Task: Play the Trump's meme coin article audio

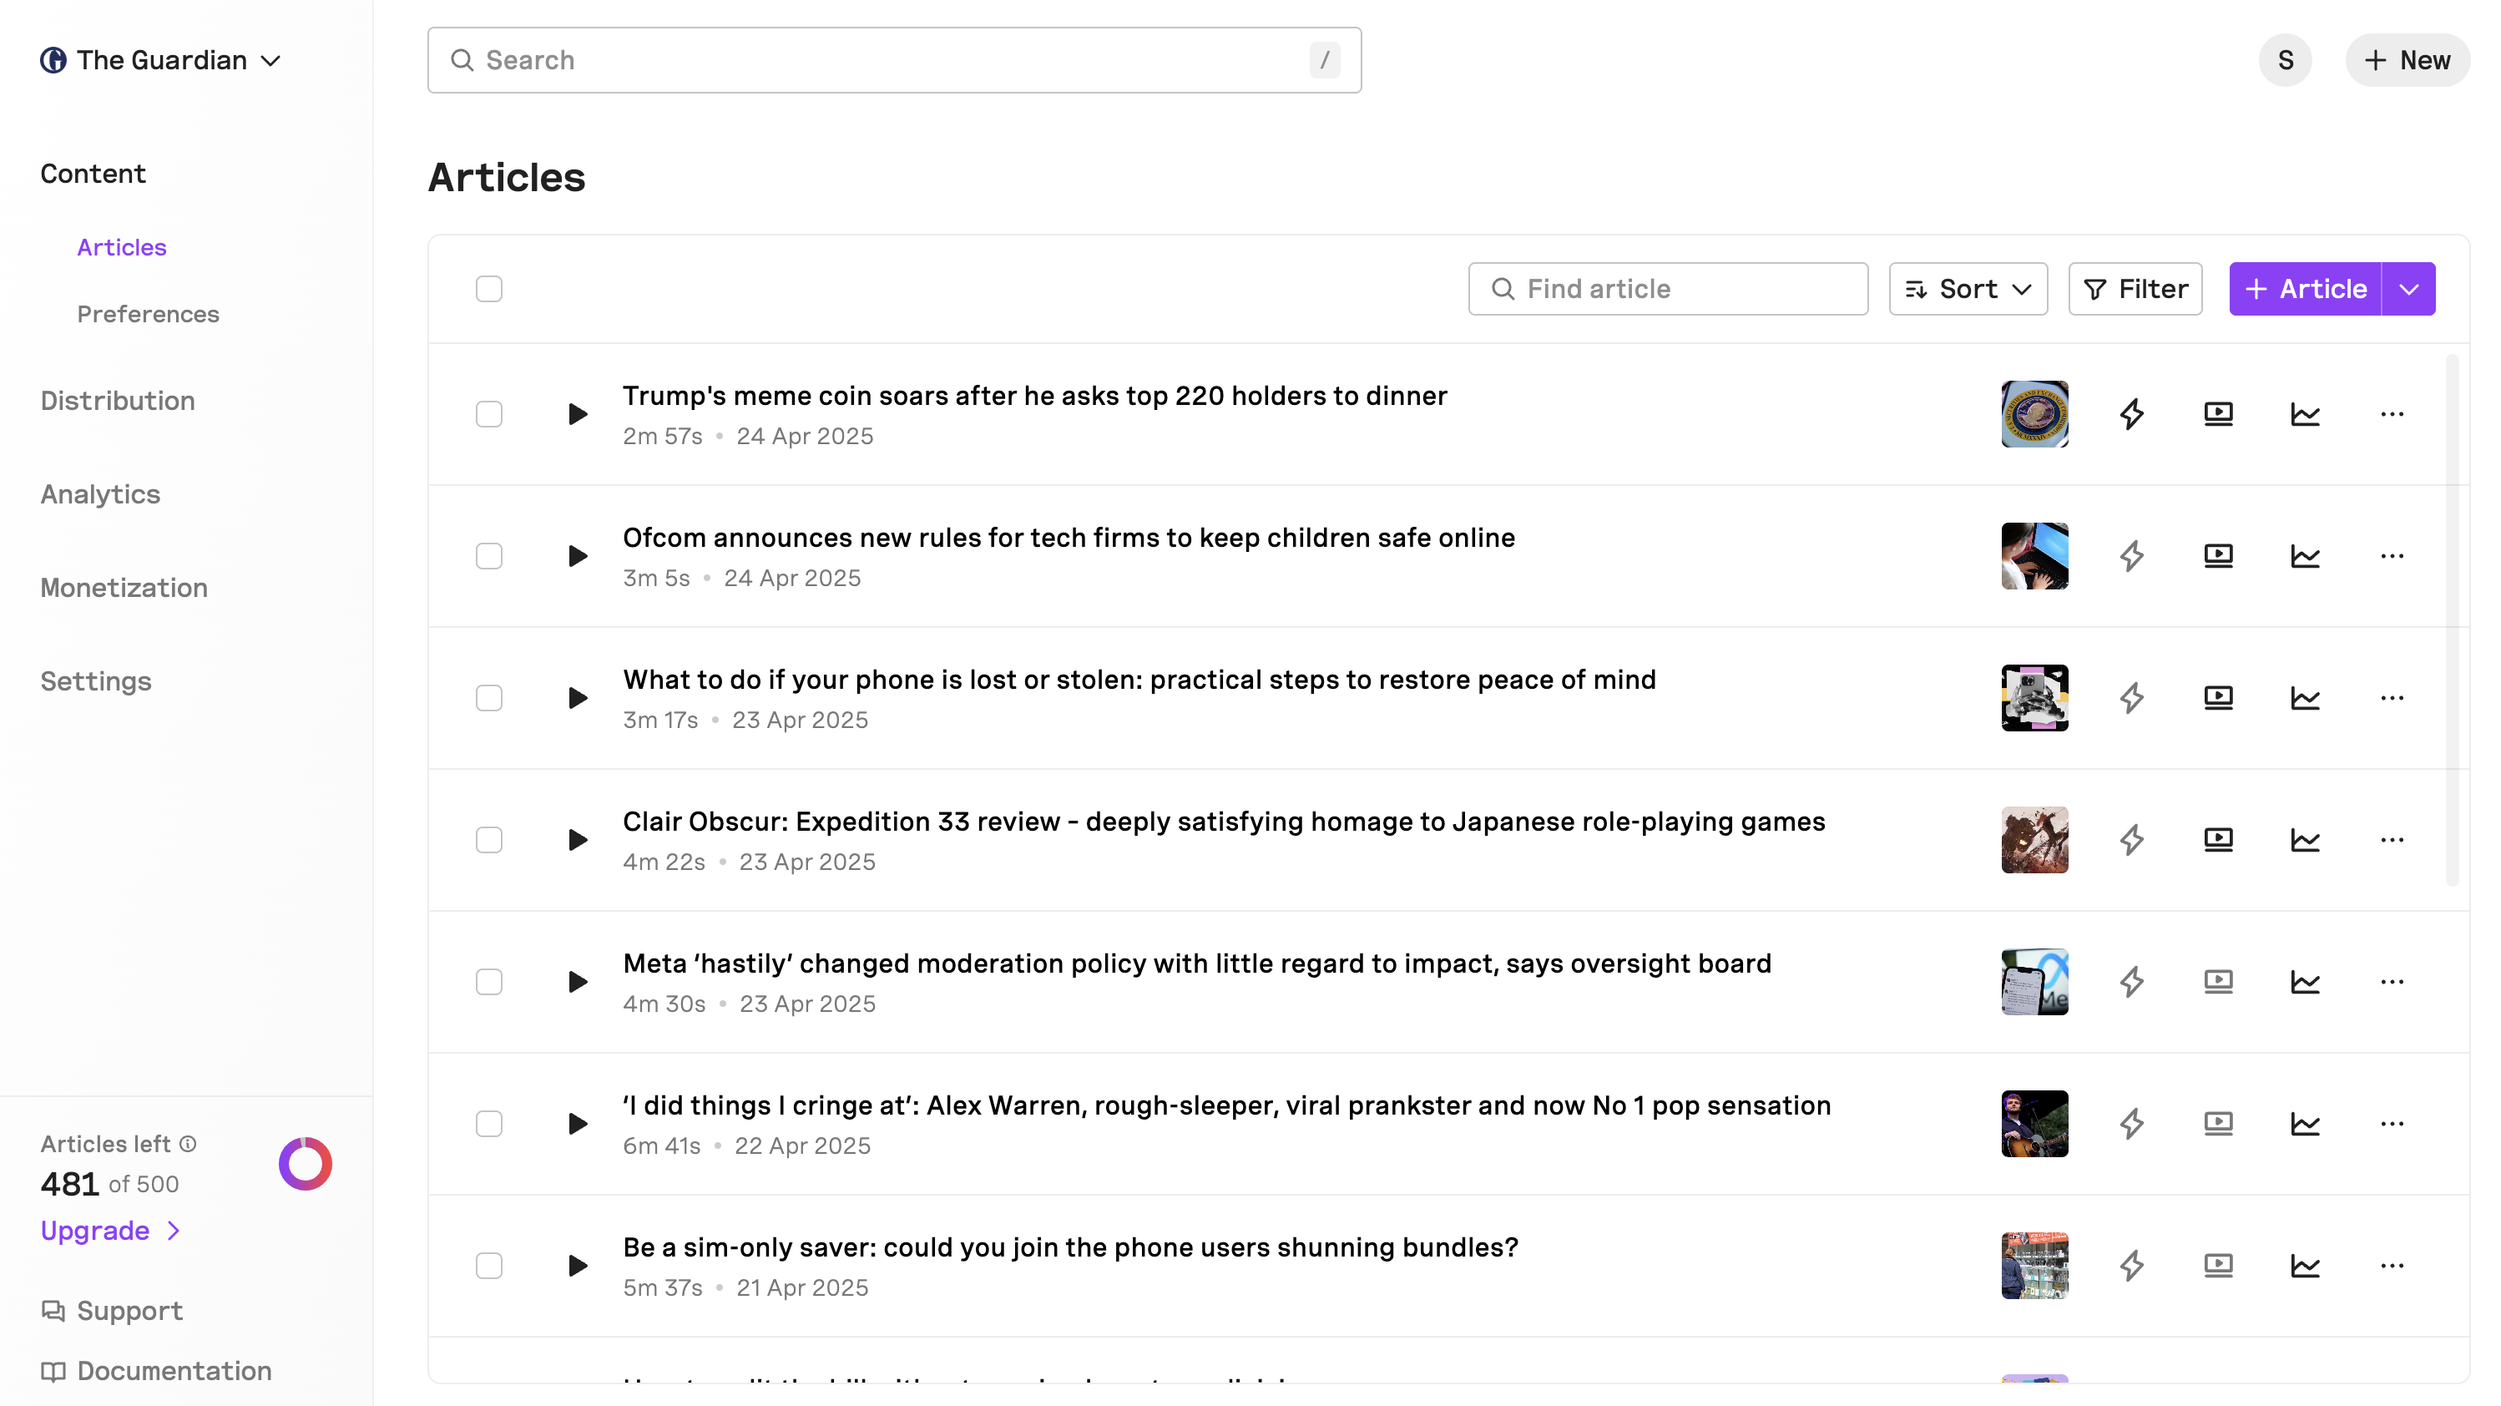Action: click(x=578, y=415)
